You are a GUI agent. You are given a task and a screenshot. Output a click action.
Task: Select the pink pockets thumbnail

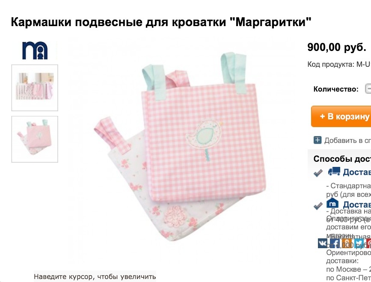click(35, 140)
